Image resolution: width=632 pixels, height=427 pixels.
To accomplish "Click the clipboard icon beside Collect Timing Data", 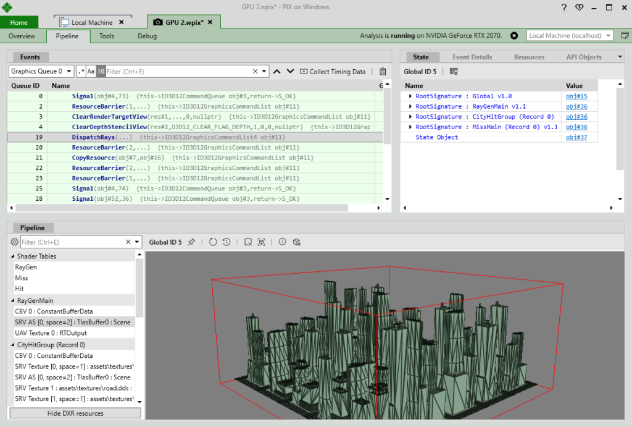I will coord(381,71).
